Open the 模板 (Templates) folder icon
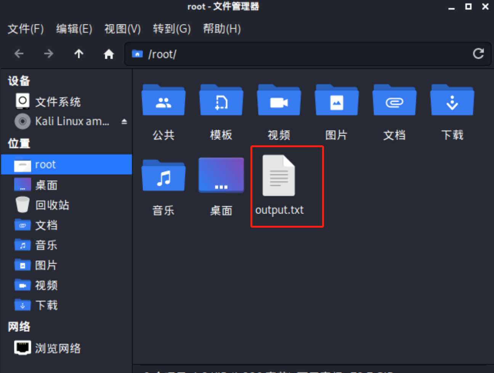 [x=221, y=100]
